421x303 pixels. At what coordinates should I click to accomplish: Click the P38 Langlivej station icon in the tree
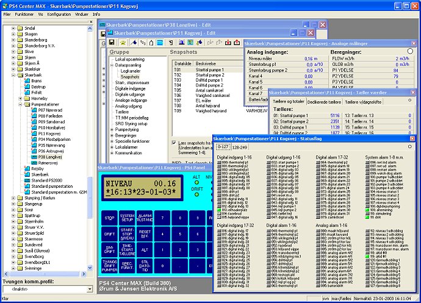(34, 157)
